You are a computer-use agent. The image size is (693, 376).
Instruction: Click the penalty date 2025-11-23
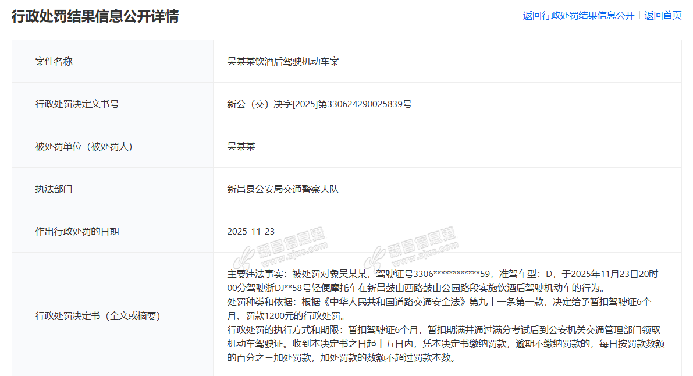coord(251,232)
